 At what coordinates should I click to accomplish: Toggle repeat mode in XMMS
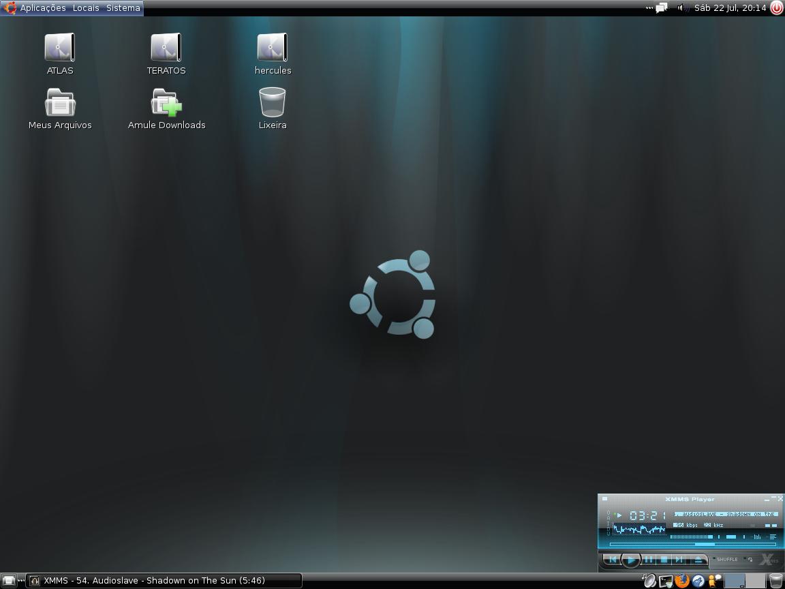coord(749,559)
